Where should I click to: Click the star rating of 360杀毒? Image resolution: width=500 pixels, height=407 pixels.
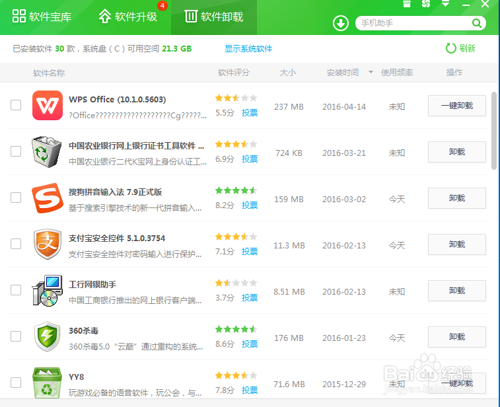click(236, 329)
